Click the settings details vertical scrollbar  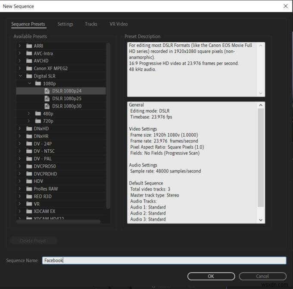click(x=261, y=157)
